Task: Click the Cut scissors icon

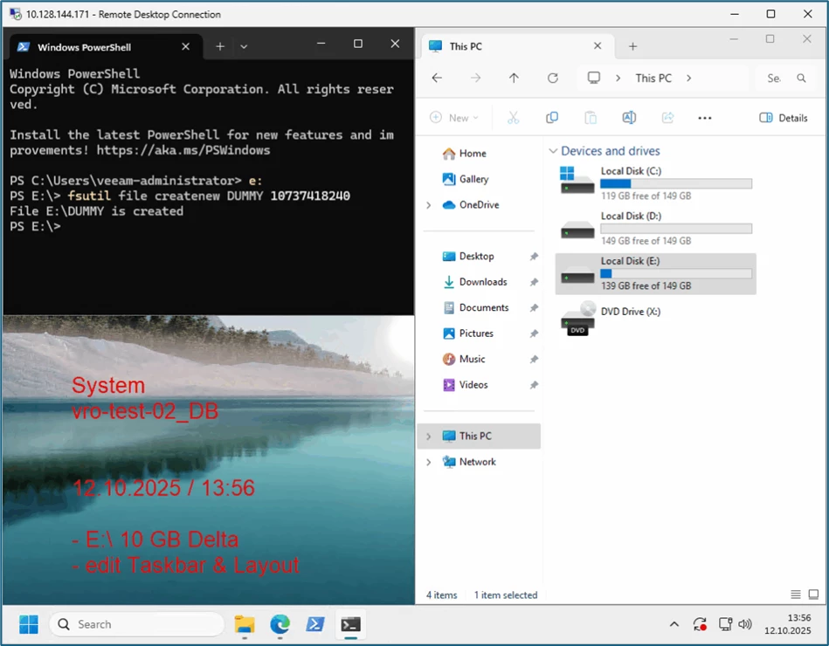Action: 513,117
